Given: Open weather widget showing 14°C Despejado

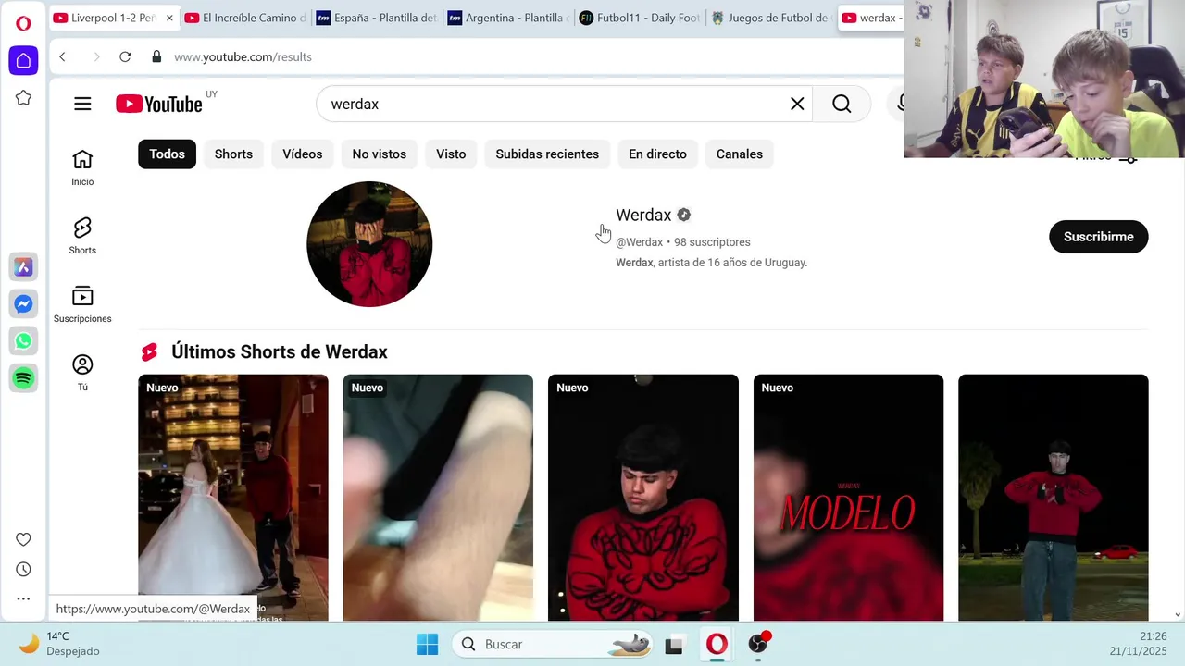Looking at the screenshot, I should click(x=60, y=644).
